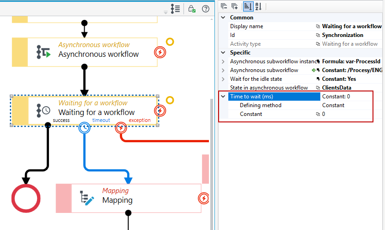Expand Asynchronous subworkflow instance row
This screenshot has width=385, height=230.
tap(223, 61)
